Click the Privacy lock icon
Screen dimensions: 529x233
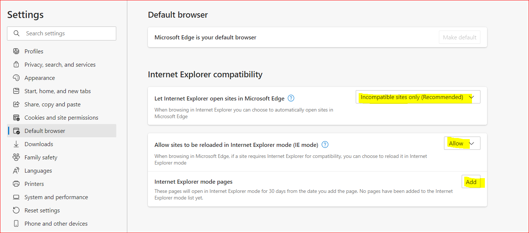coord(16,64)
